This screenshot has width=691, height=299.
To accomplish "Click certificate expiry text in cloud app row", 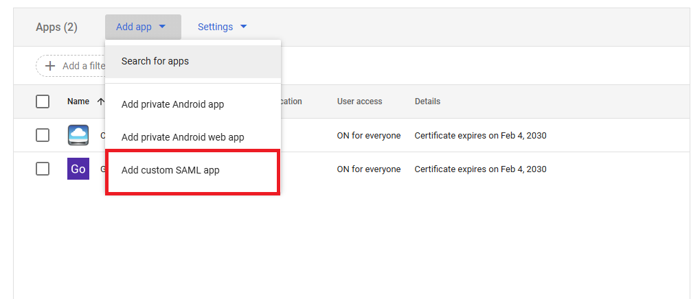I will [x=480, y=135].
